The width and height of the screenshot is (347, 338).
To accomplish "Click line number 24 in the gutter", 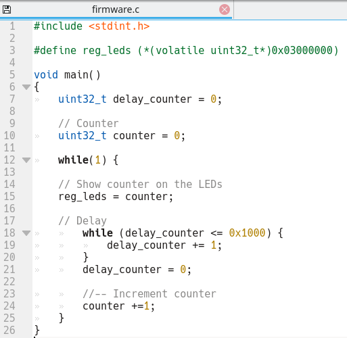I will [9, 306].
